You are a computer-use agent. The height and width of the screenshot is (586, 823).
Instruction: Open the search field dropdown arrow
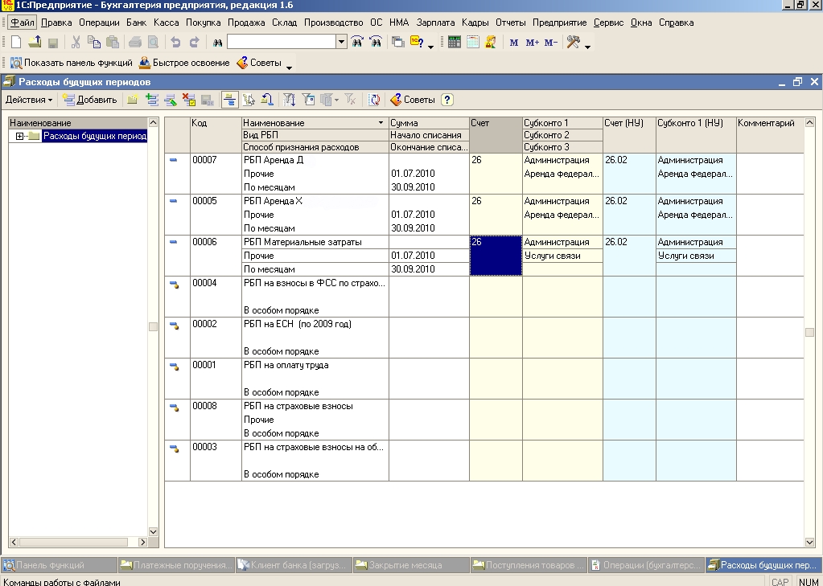pos(341,42)
